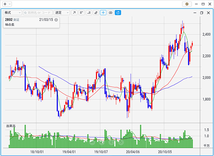Click the blue refresh chart button
Screen dimensions: 214x156
click(x=118, y=13)
